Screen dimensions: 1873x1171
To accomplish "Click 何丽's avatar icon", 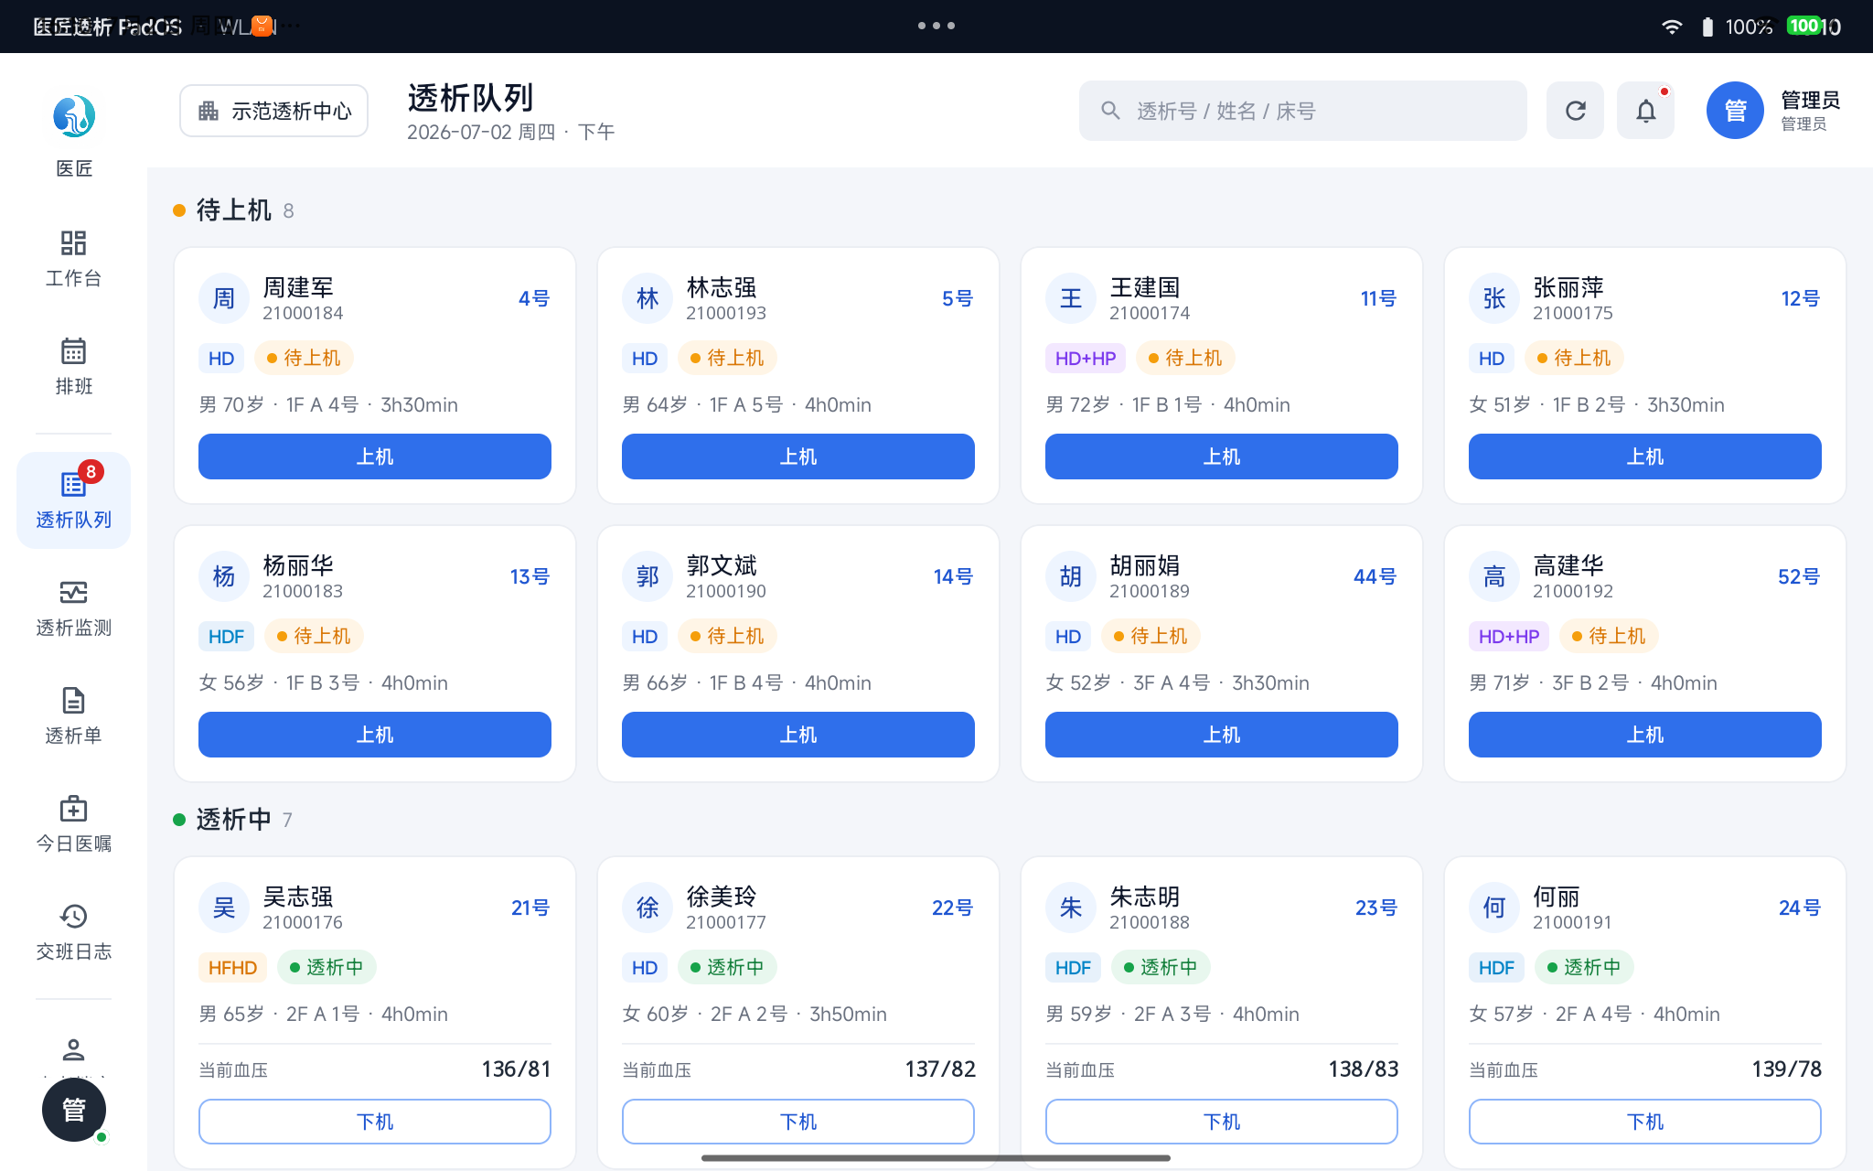I will 1494,908.
